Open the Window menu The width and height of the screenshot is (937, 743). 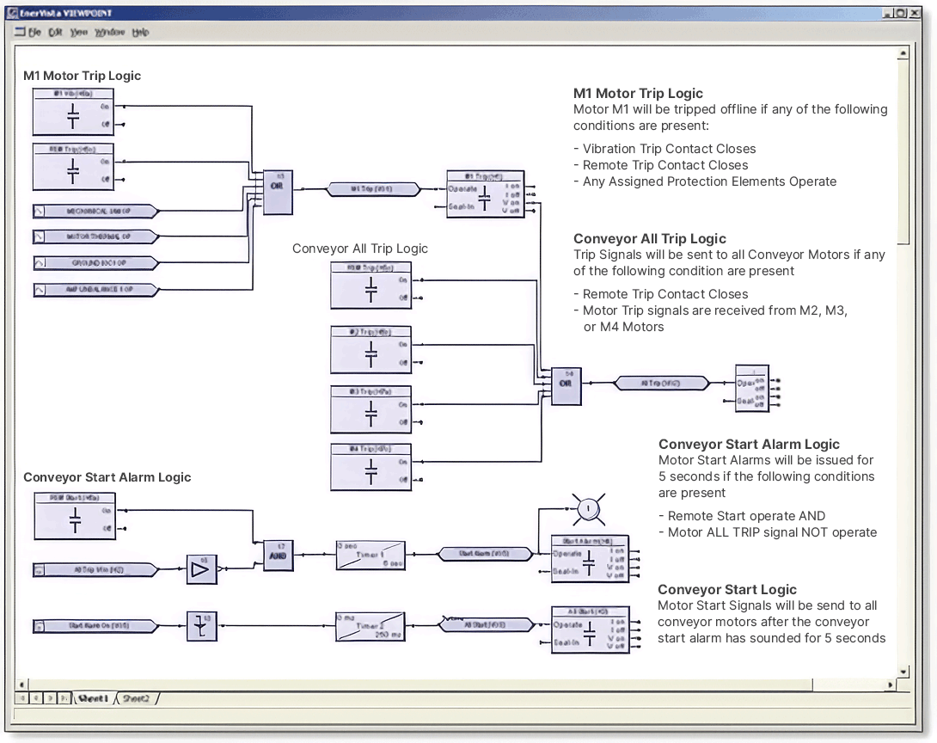click(110, 33)
